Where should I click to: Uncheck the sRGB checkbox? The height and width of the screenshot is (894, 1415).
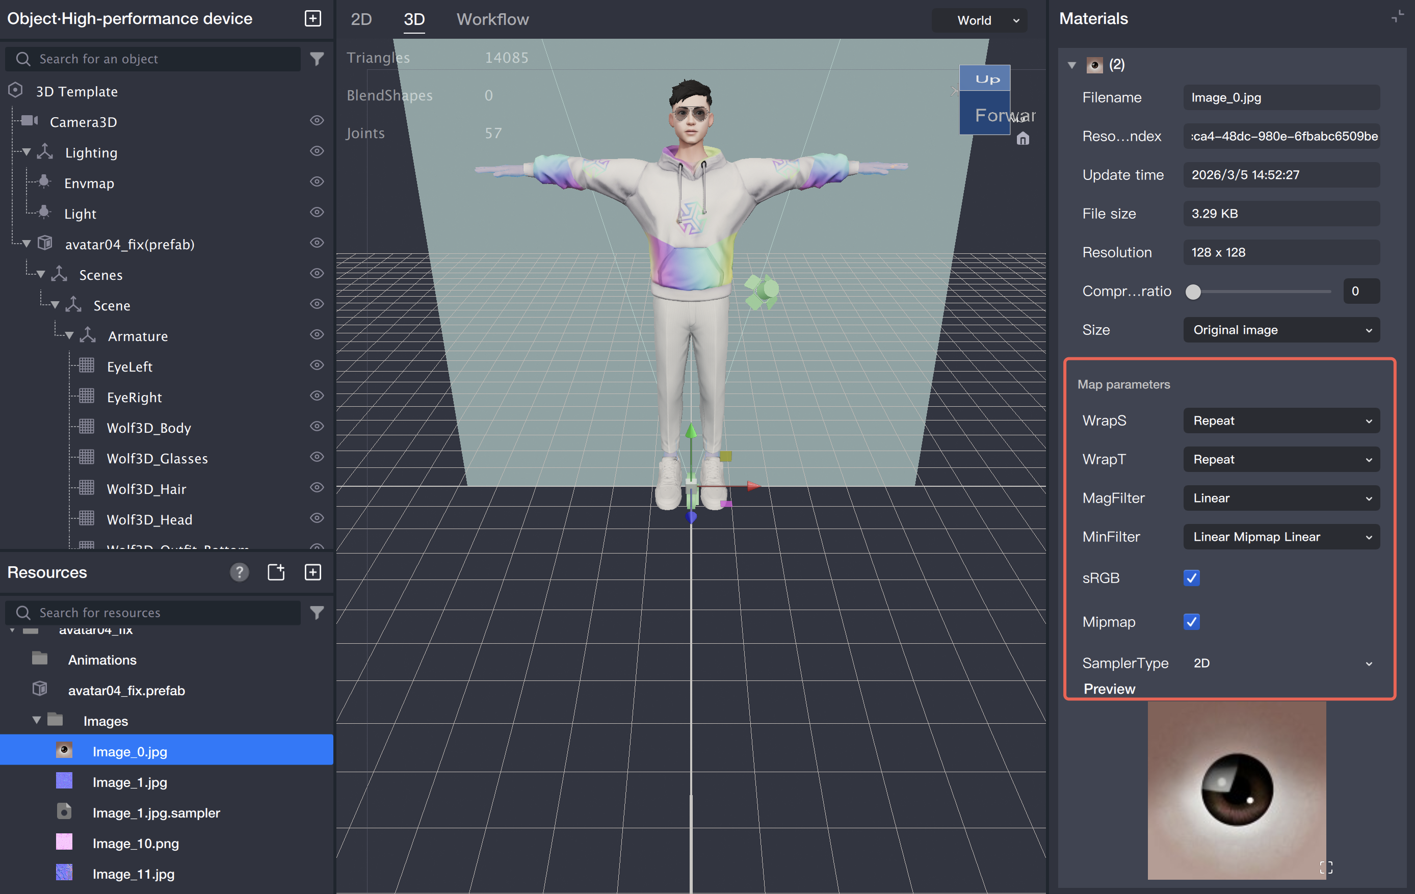click(x=1191, y=578)
